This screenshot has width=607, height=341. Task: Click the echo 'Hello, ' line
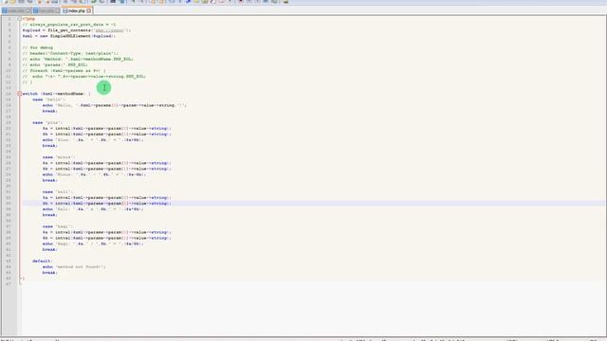pos(115,105)
